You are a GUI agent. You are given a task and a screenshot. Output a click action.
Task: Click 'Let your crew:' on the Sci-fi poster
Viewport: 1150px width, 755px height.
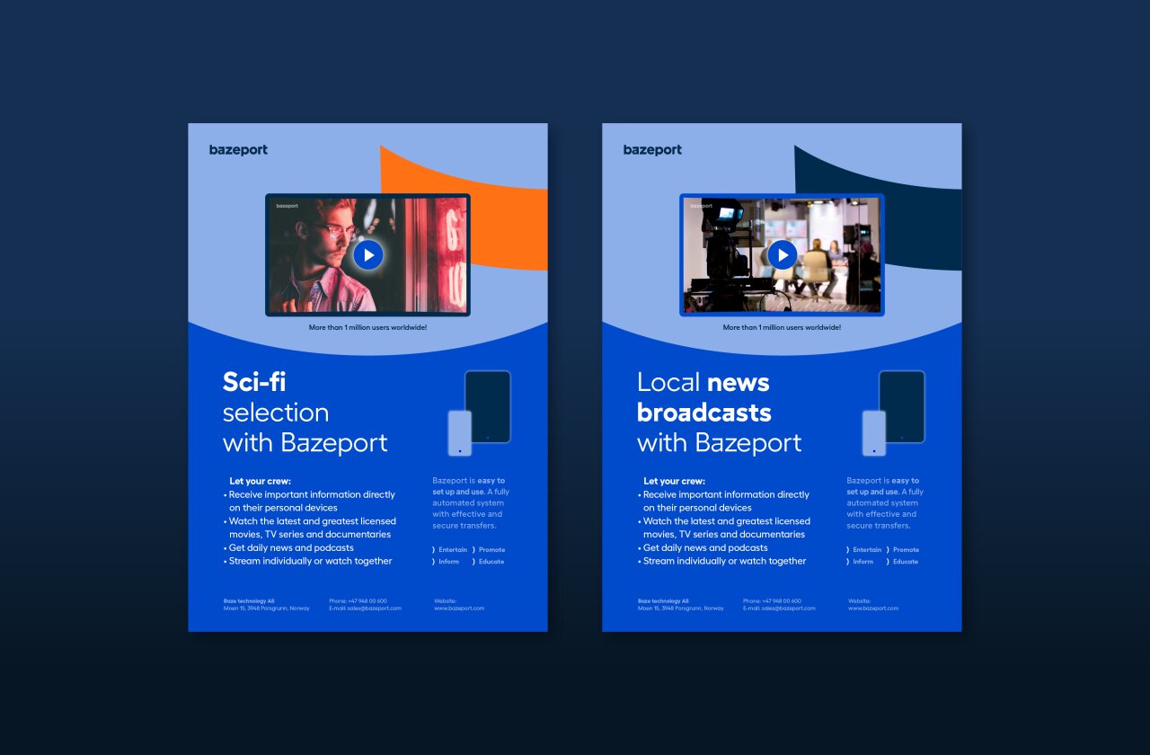point(260,482)
